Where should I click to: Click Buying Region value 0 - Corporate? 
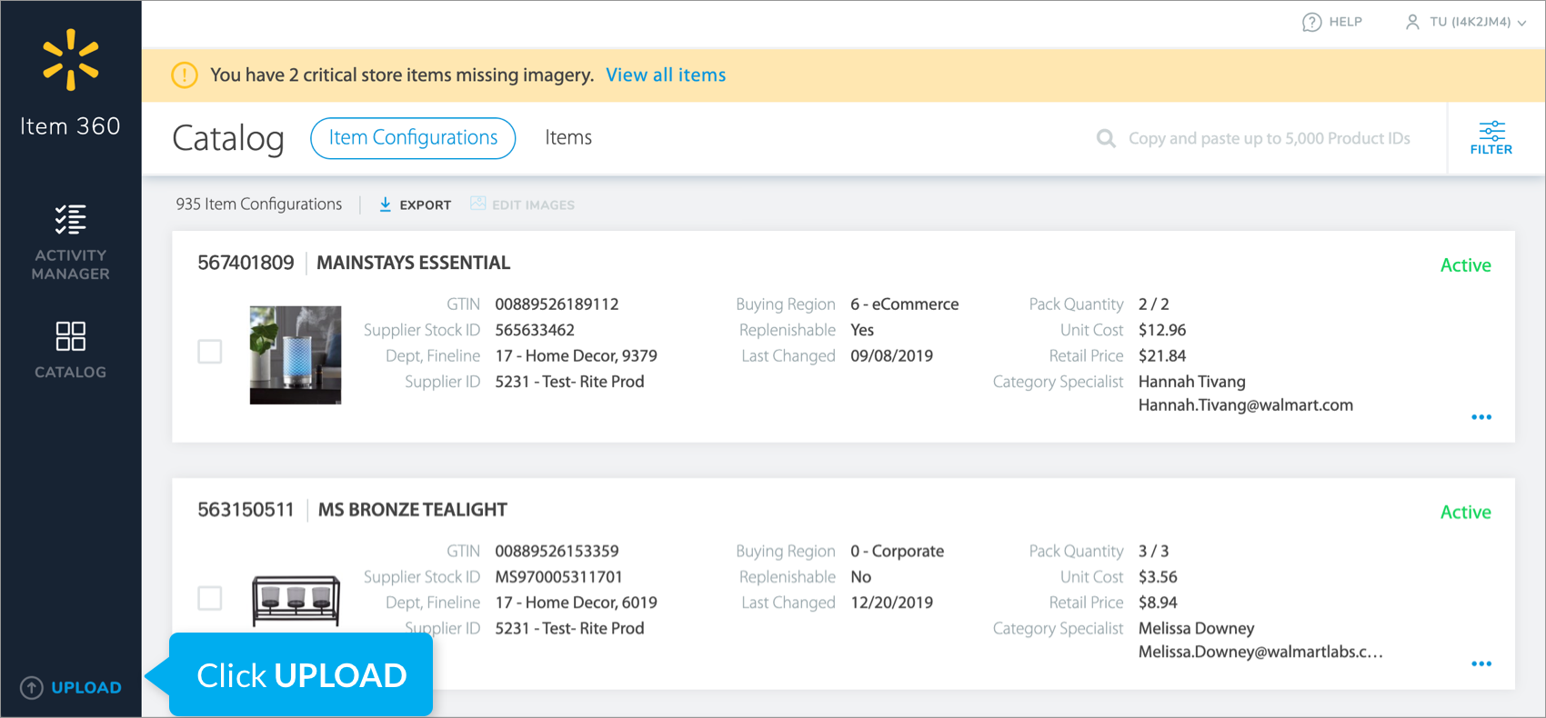click(x=898, y=552)
